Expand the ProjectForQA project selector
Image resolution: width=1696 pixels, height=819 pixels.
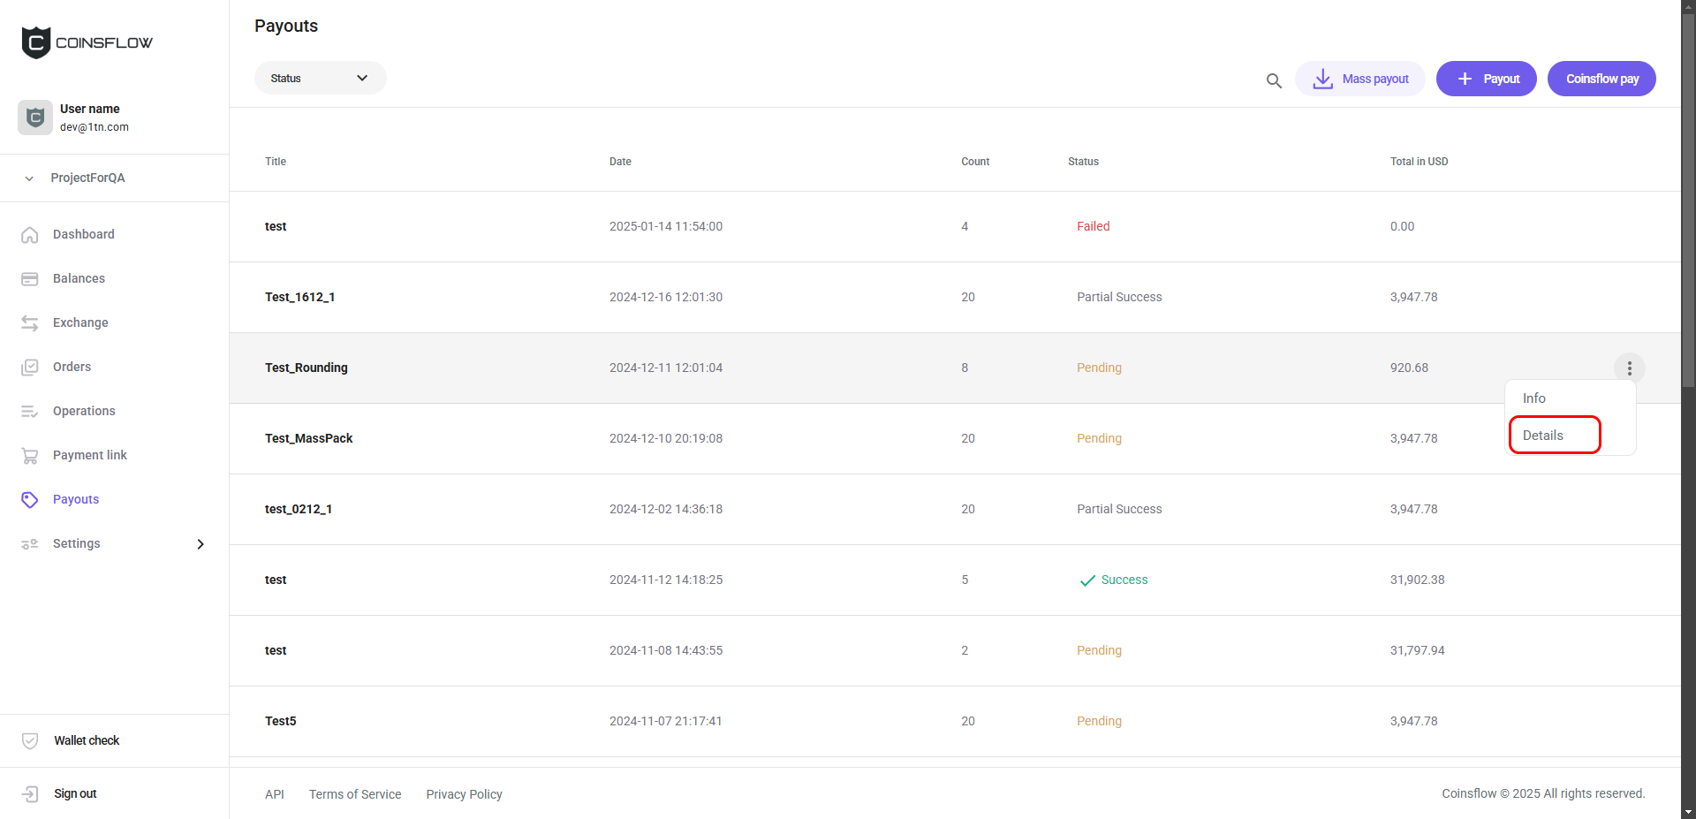pos(29,178)
